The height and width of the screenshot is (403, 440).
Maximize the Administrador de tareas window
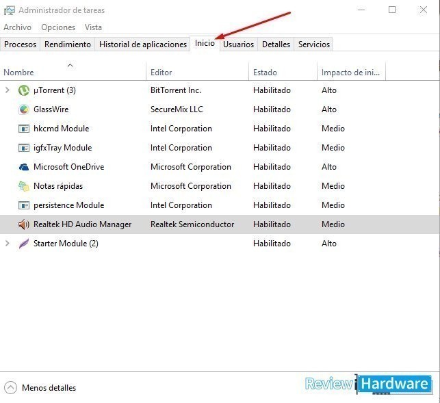[x=392, y=10]
